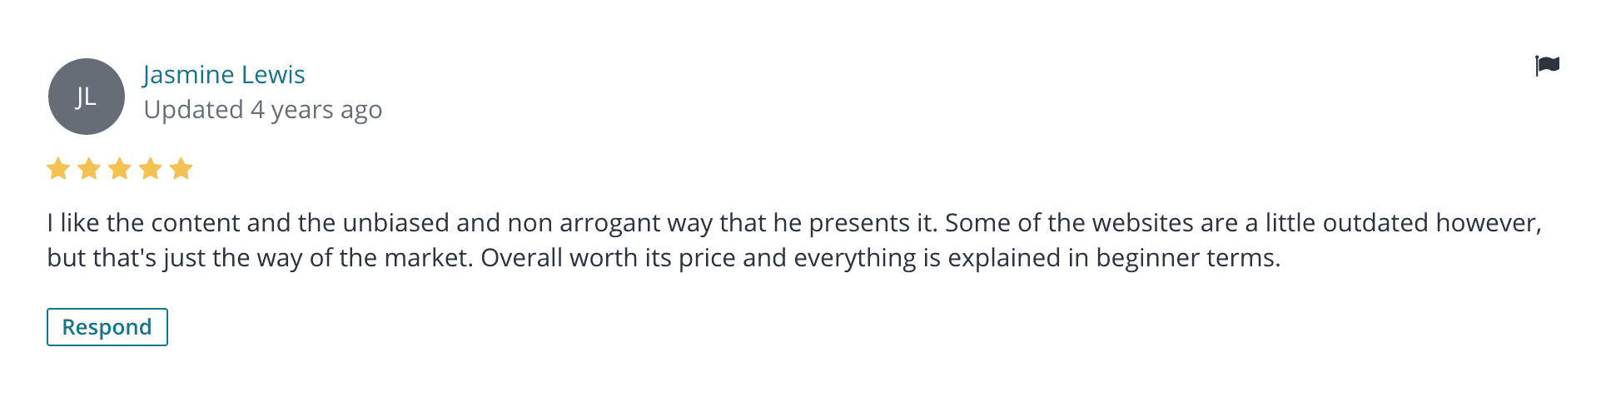Click the fourth gold rating star

(x=151, y=169)
